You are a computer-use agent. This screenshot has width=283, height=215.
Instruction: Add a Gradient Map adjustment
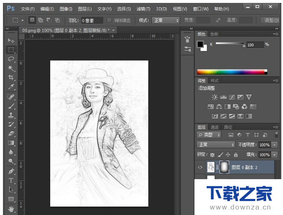(249, 116)
